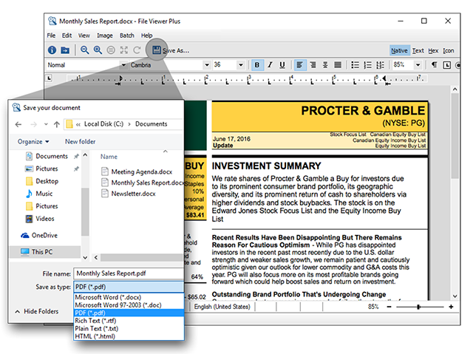The height and width of the screenshot is (354, 473).
Task: Select OneDrive in navigation pane
Action: coord(39,235)
